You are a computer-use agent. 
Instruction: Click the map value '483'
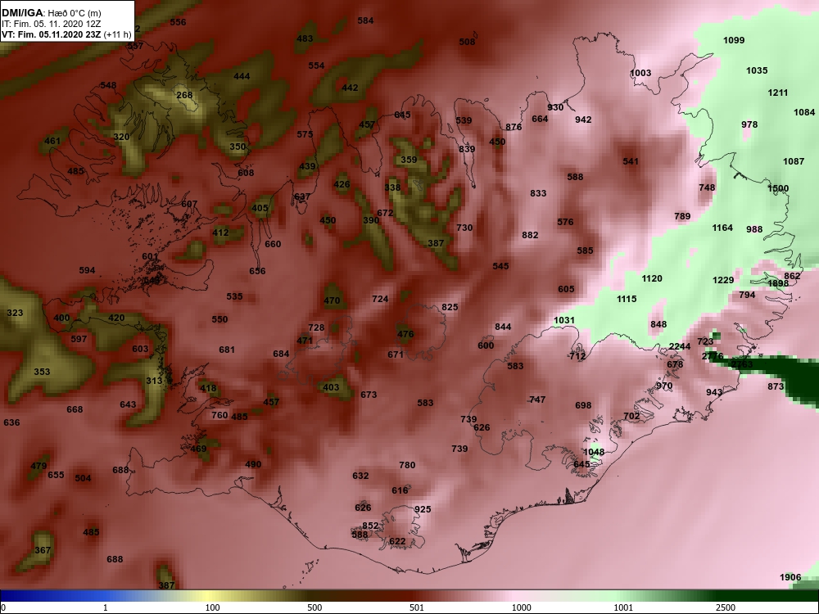[305, 38]
